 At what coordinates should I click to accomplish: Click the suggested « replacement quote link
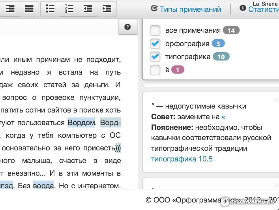pyautogui.click(x=223, y=117)
